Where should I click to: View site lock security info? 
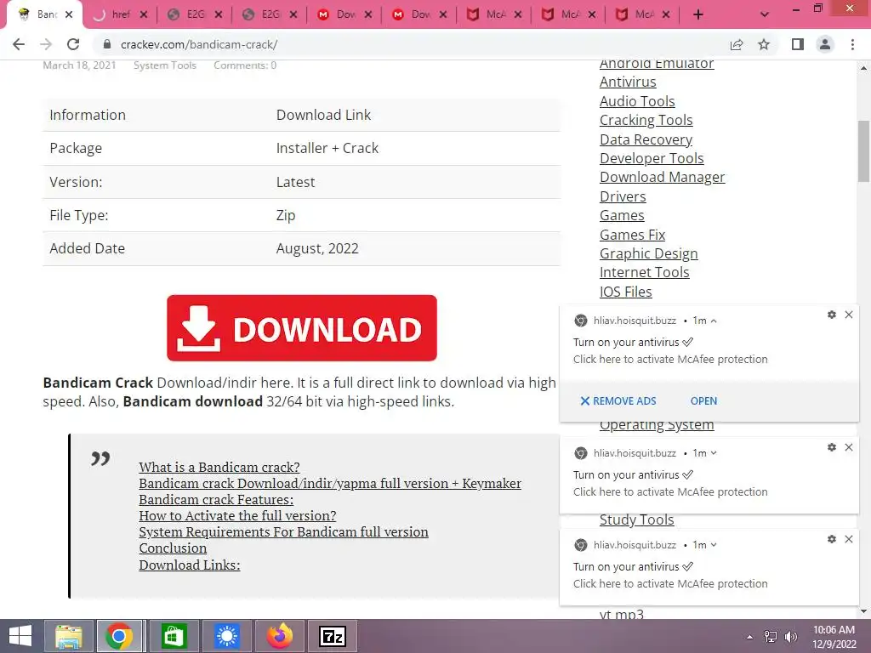(107, 44)
